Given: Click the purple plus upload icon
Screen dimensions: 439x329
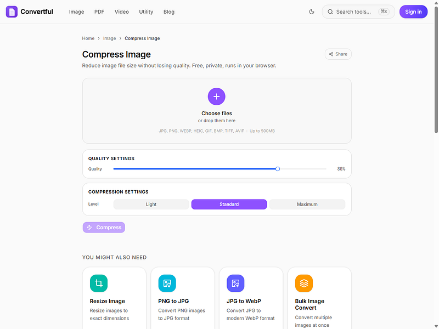Looking at the screenshot, I should (216, 97).
